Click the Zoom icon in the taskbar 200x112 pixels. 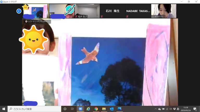(80, 109)
